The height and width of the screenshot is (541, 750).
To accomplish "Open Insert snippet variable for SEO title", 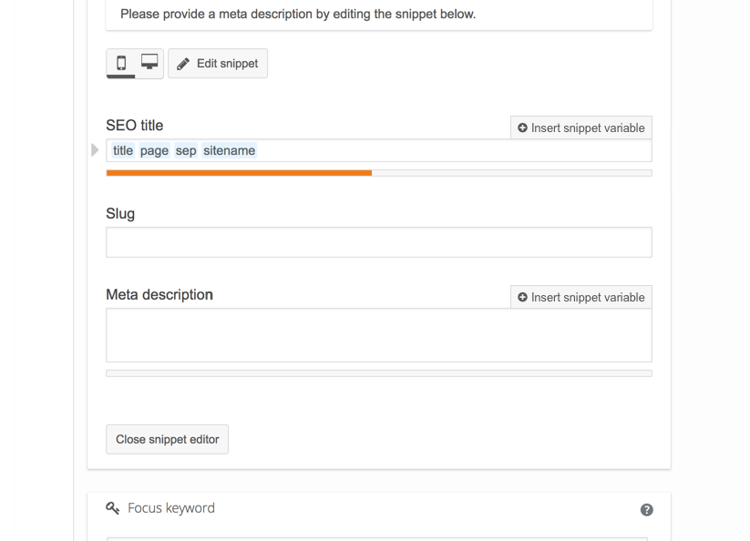I will (x=580, y=128).
